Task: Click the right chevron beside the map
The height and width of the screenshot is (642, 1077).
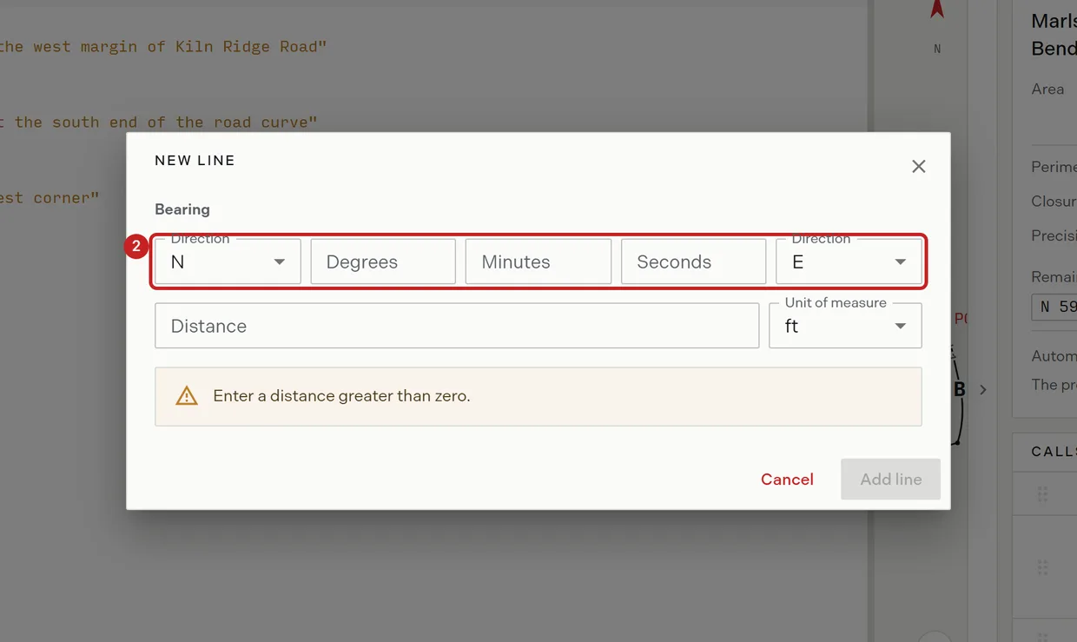Action: point(983,390)
